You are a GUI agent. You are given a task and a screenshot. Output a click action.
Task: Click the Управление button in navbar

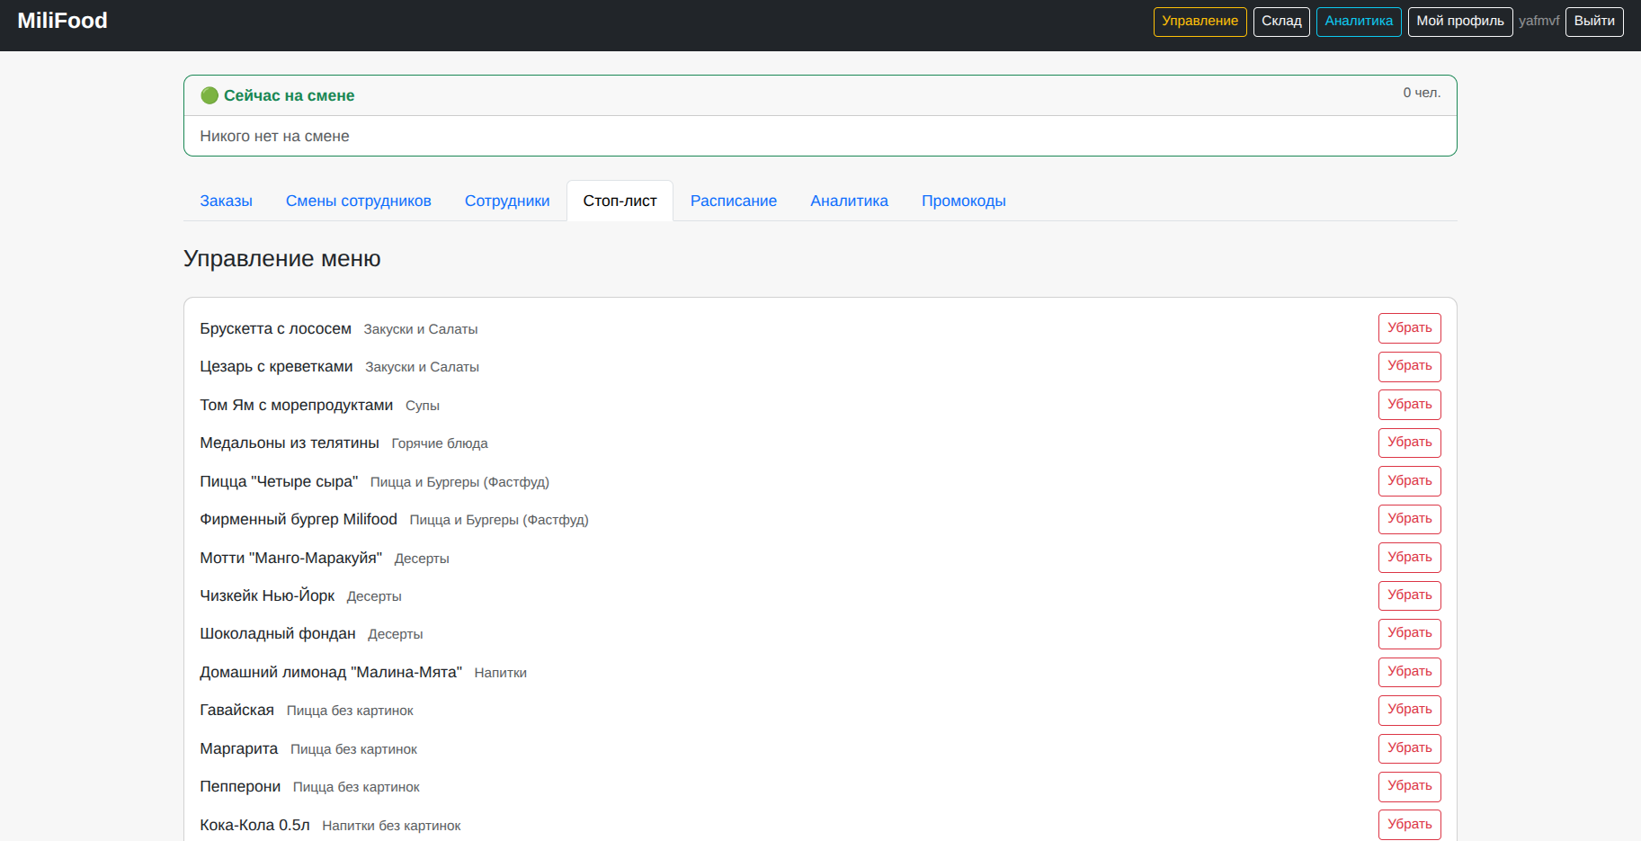click(1200, 22)
